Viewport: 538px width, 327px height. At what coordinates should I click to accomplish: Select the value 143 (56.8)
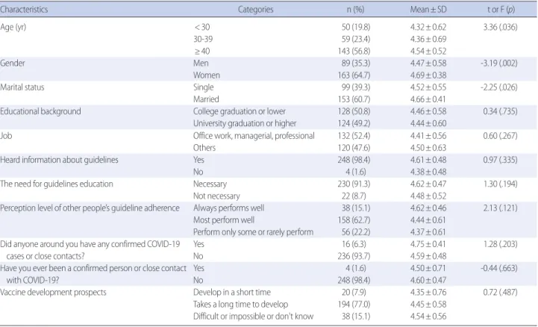354,51
